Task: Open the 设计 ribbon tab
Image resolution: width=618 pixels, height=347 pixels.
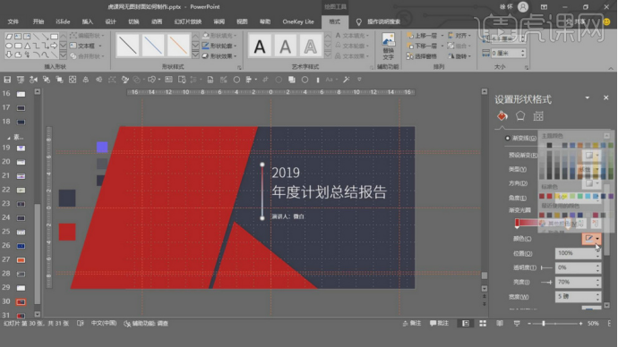Action: pyautogui.click(x=110, y=21)
